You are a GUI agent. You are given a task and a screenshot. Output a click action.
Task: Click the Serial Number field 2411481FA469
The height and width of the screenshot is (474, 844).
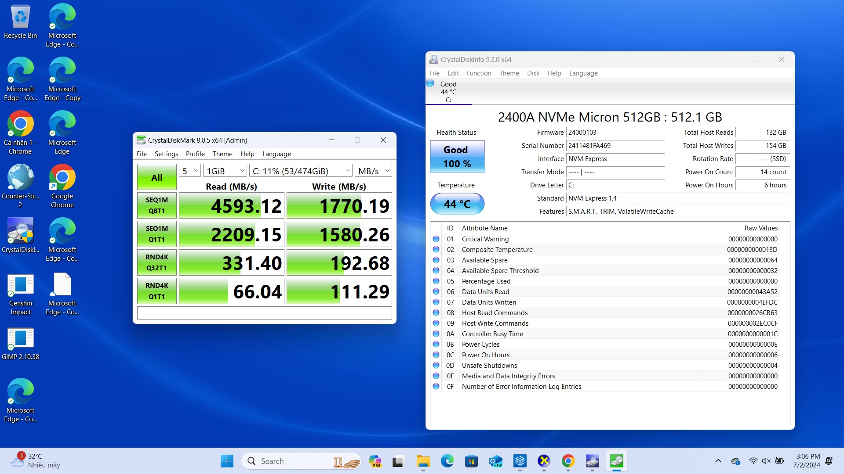tap(615, 146)
